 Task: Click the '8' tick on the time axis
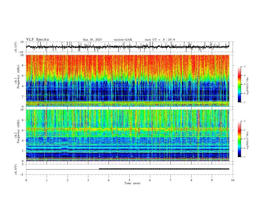point(191,180)
